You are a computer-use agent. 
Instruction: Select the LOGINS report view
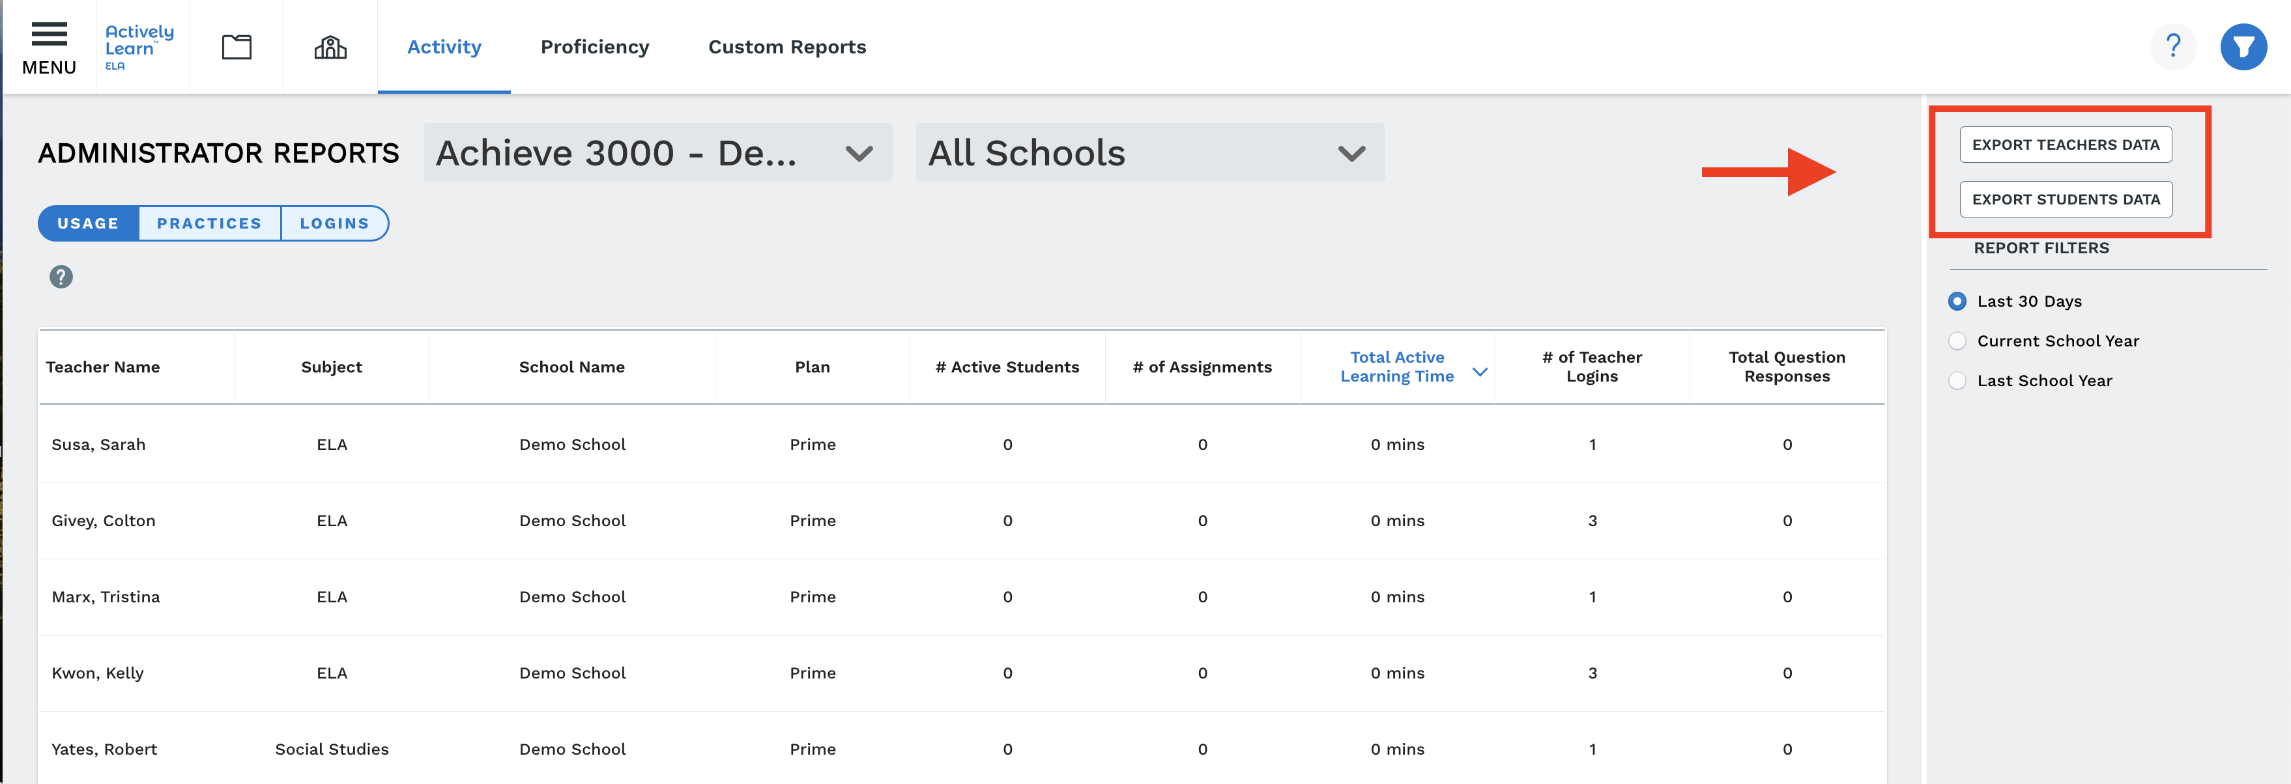(x=334, y=223)
